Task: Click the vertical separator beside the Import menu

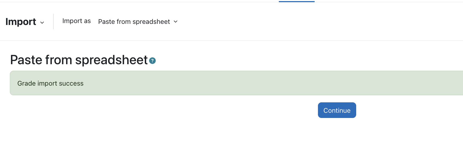Action: [x=53, y=21]
